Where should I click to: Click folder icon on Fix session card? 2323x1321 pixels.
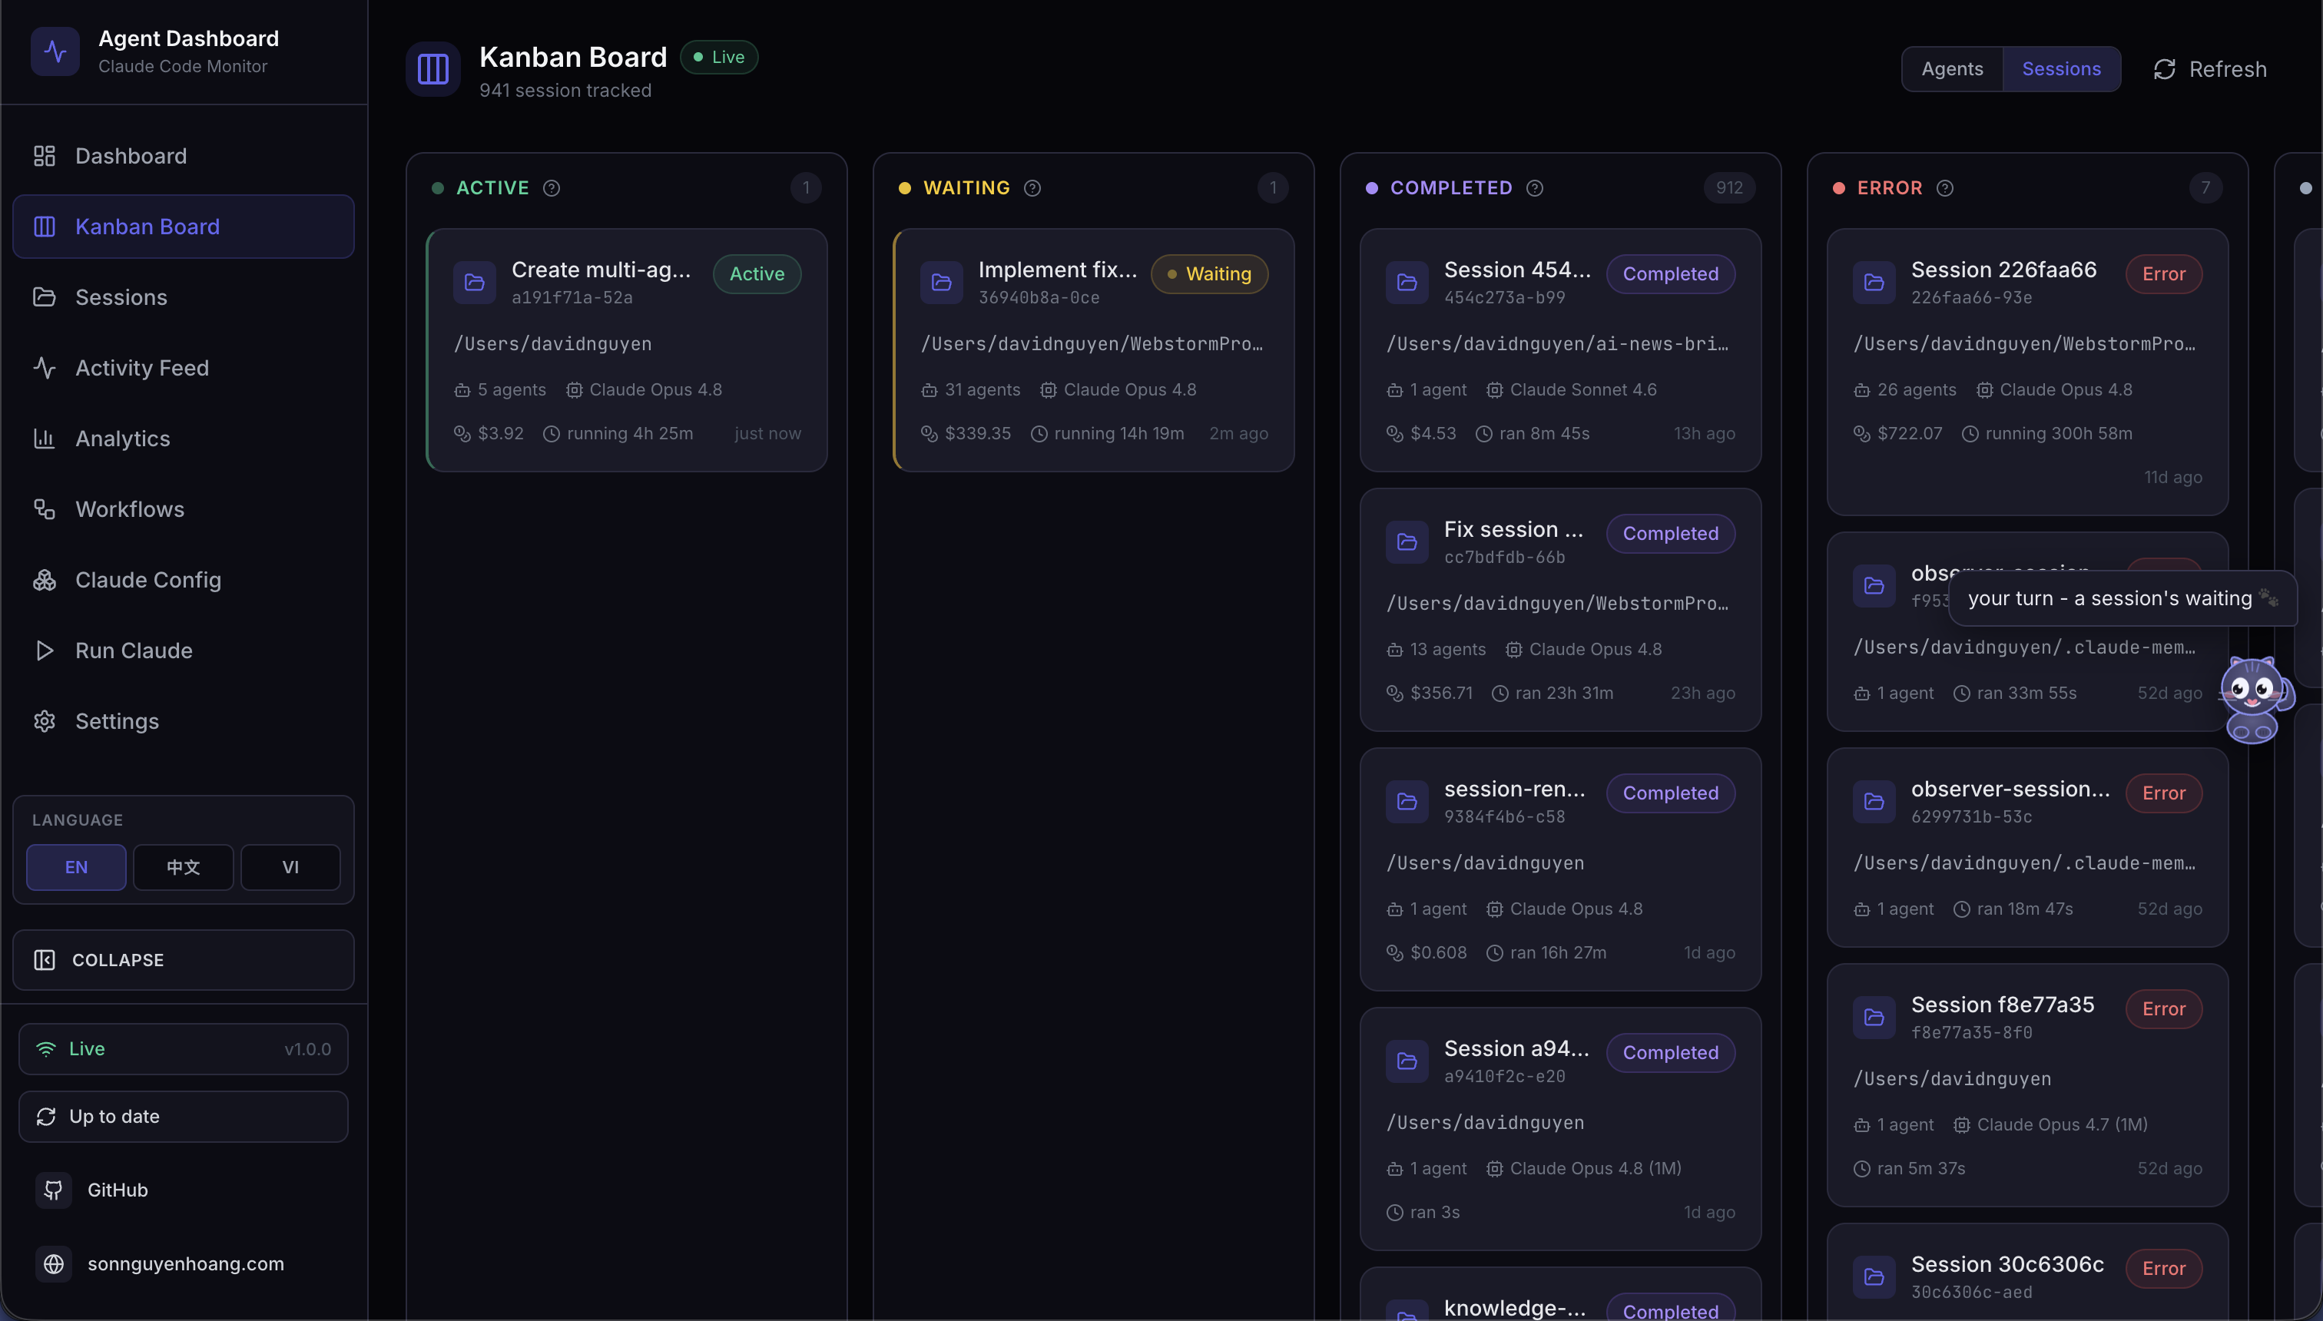pos(1407,541)
